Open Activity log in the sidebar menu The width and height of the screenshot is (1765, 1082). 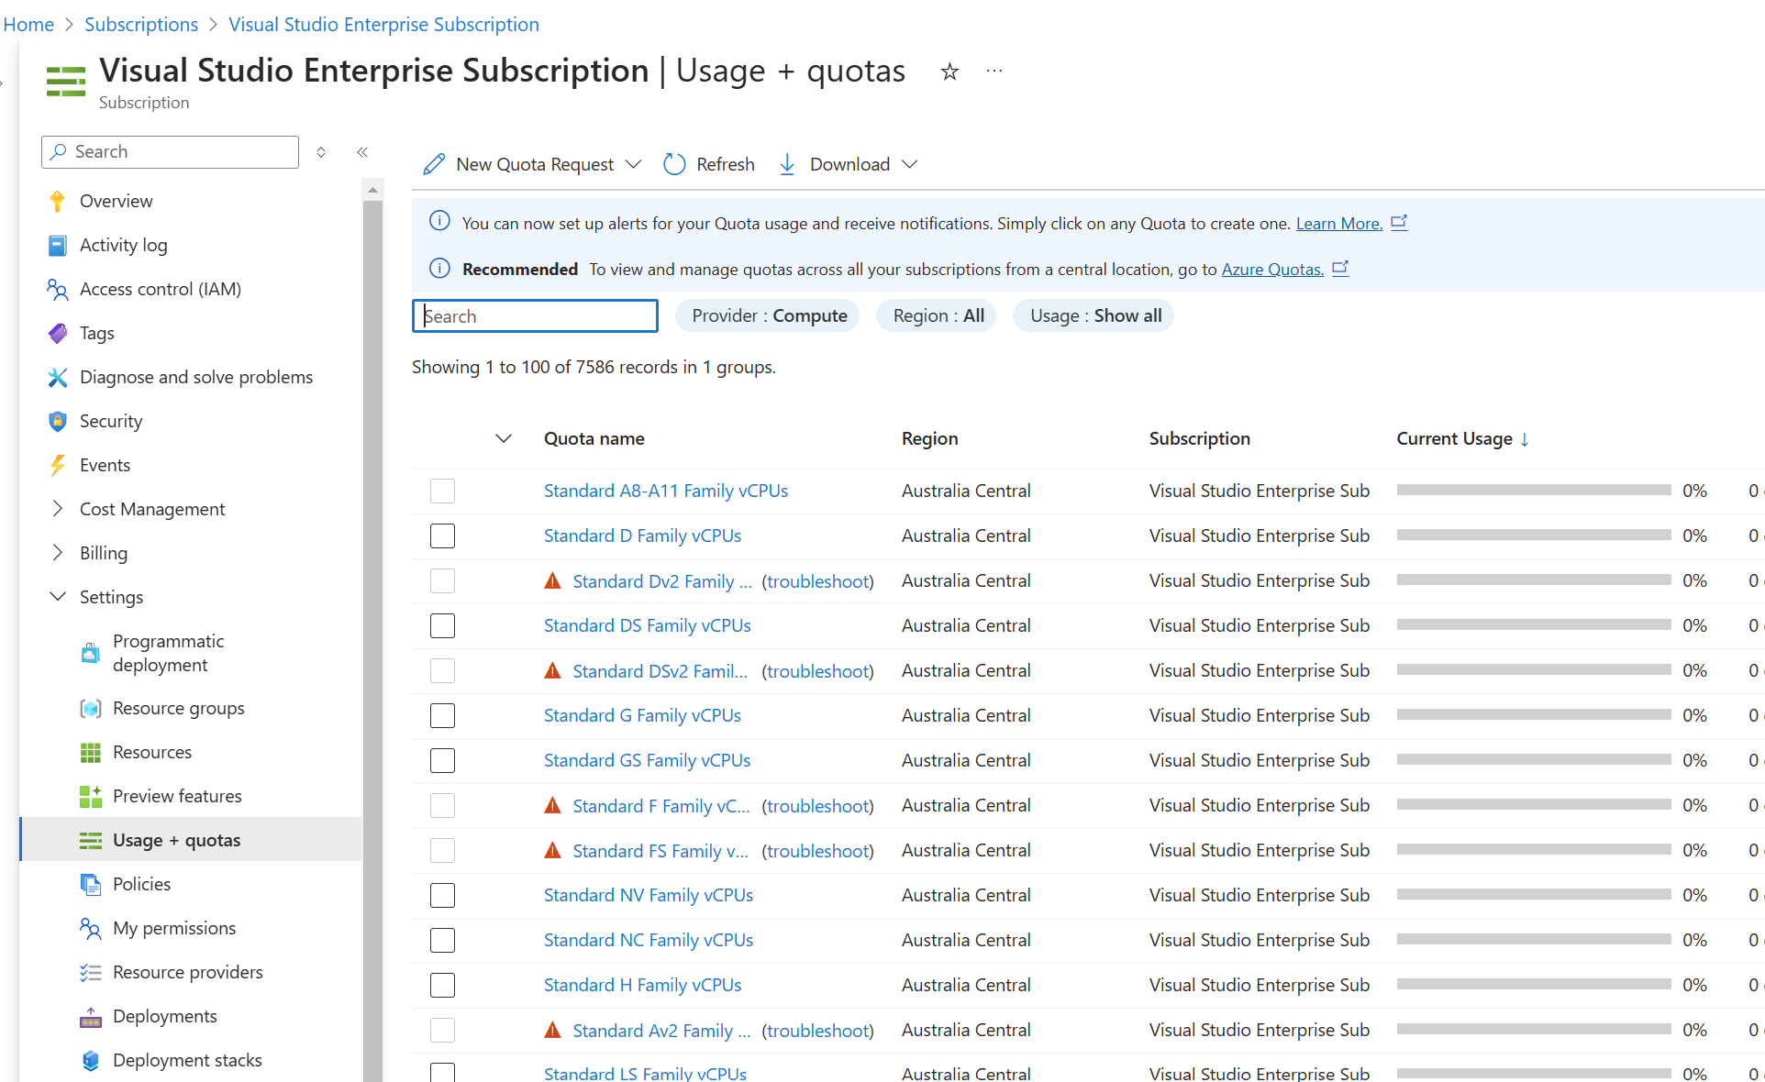123,245
